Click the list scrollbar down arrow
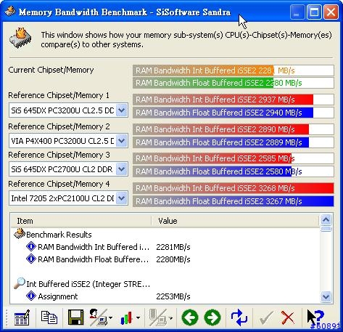 (326, 296)
